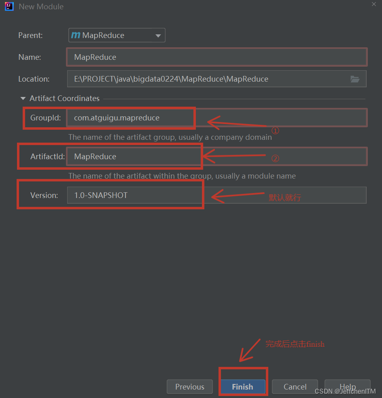Click the "Parent:" label
Viewport: 382px width, 398px height.
[30, 36]
